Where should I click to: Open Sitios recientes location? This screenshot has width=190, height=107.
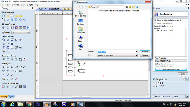80,14
